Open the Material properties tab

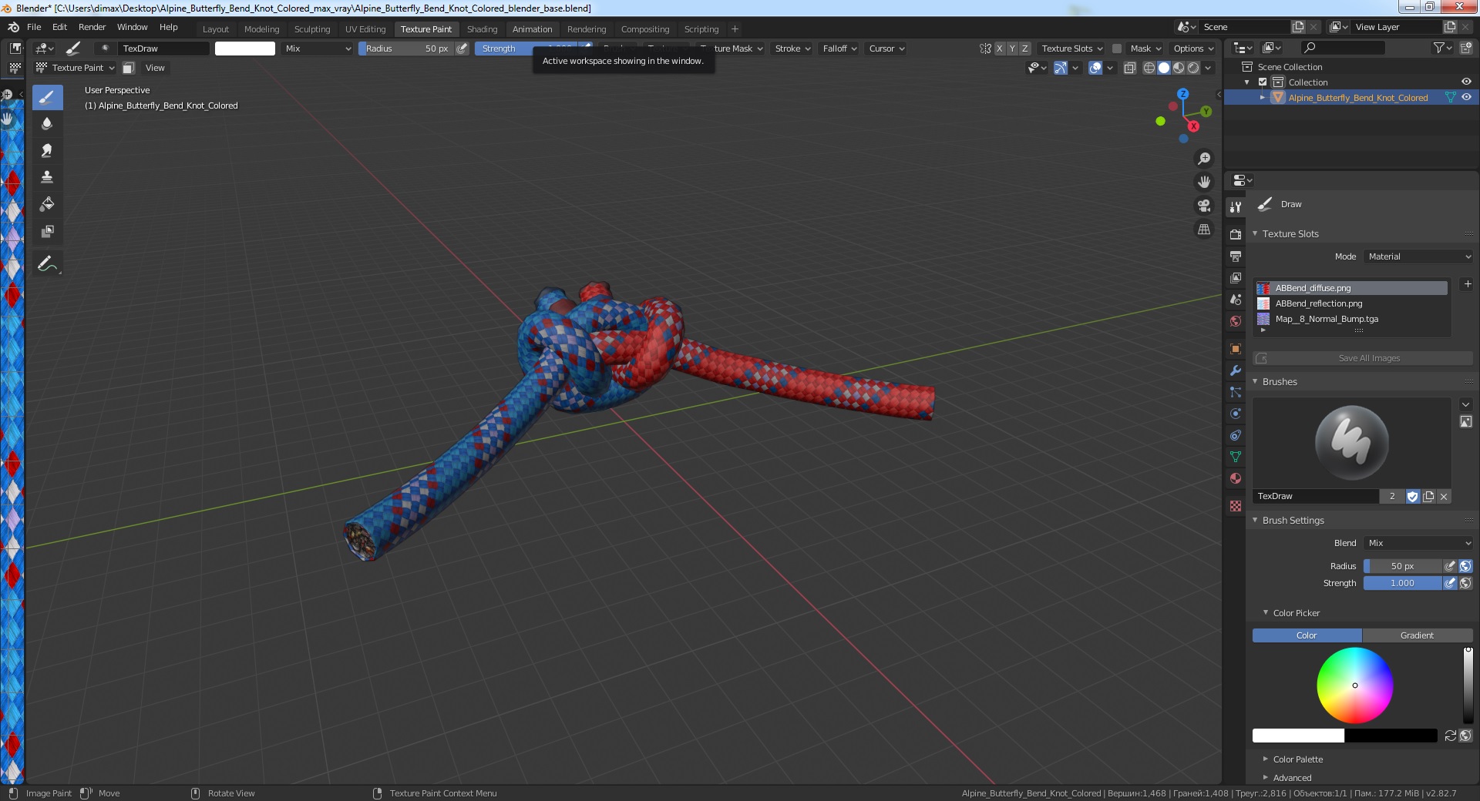pyautogui.click(x=1236, y=478)
